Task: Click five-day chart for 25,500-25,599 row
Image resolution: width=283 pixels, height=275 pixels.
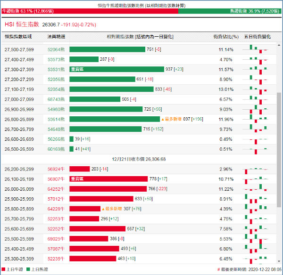Action: click(x=255, y=239)
